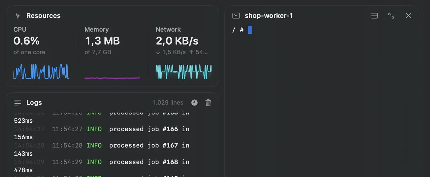Screen dimensions: 430x177
Task: Click the Network label
Action: pyautogui.click(x=168, y=29)
